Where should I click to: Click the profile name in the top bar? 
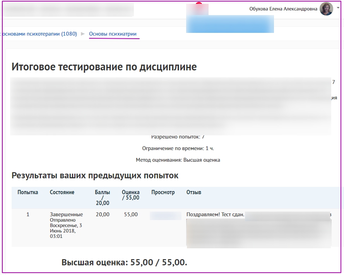284,9
